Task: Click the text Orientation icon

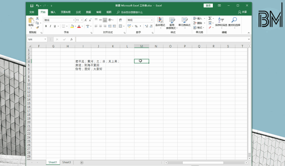Action: click(110, 20)
